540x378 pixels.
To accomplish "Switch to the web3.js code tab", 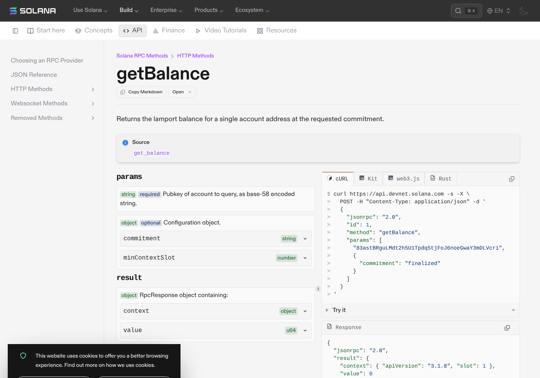I will (404, 179).
